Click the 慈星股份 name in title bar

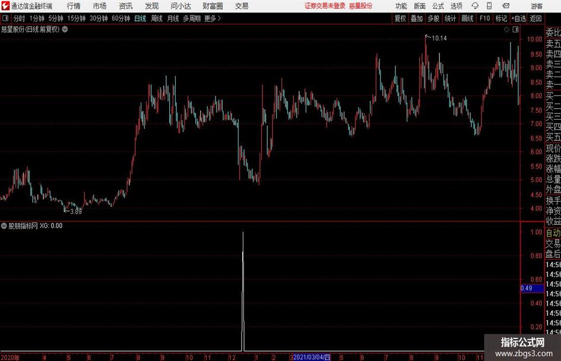click(x=360, y=6)
